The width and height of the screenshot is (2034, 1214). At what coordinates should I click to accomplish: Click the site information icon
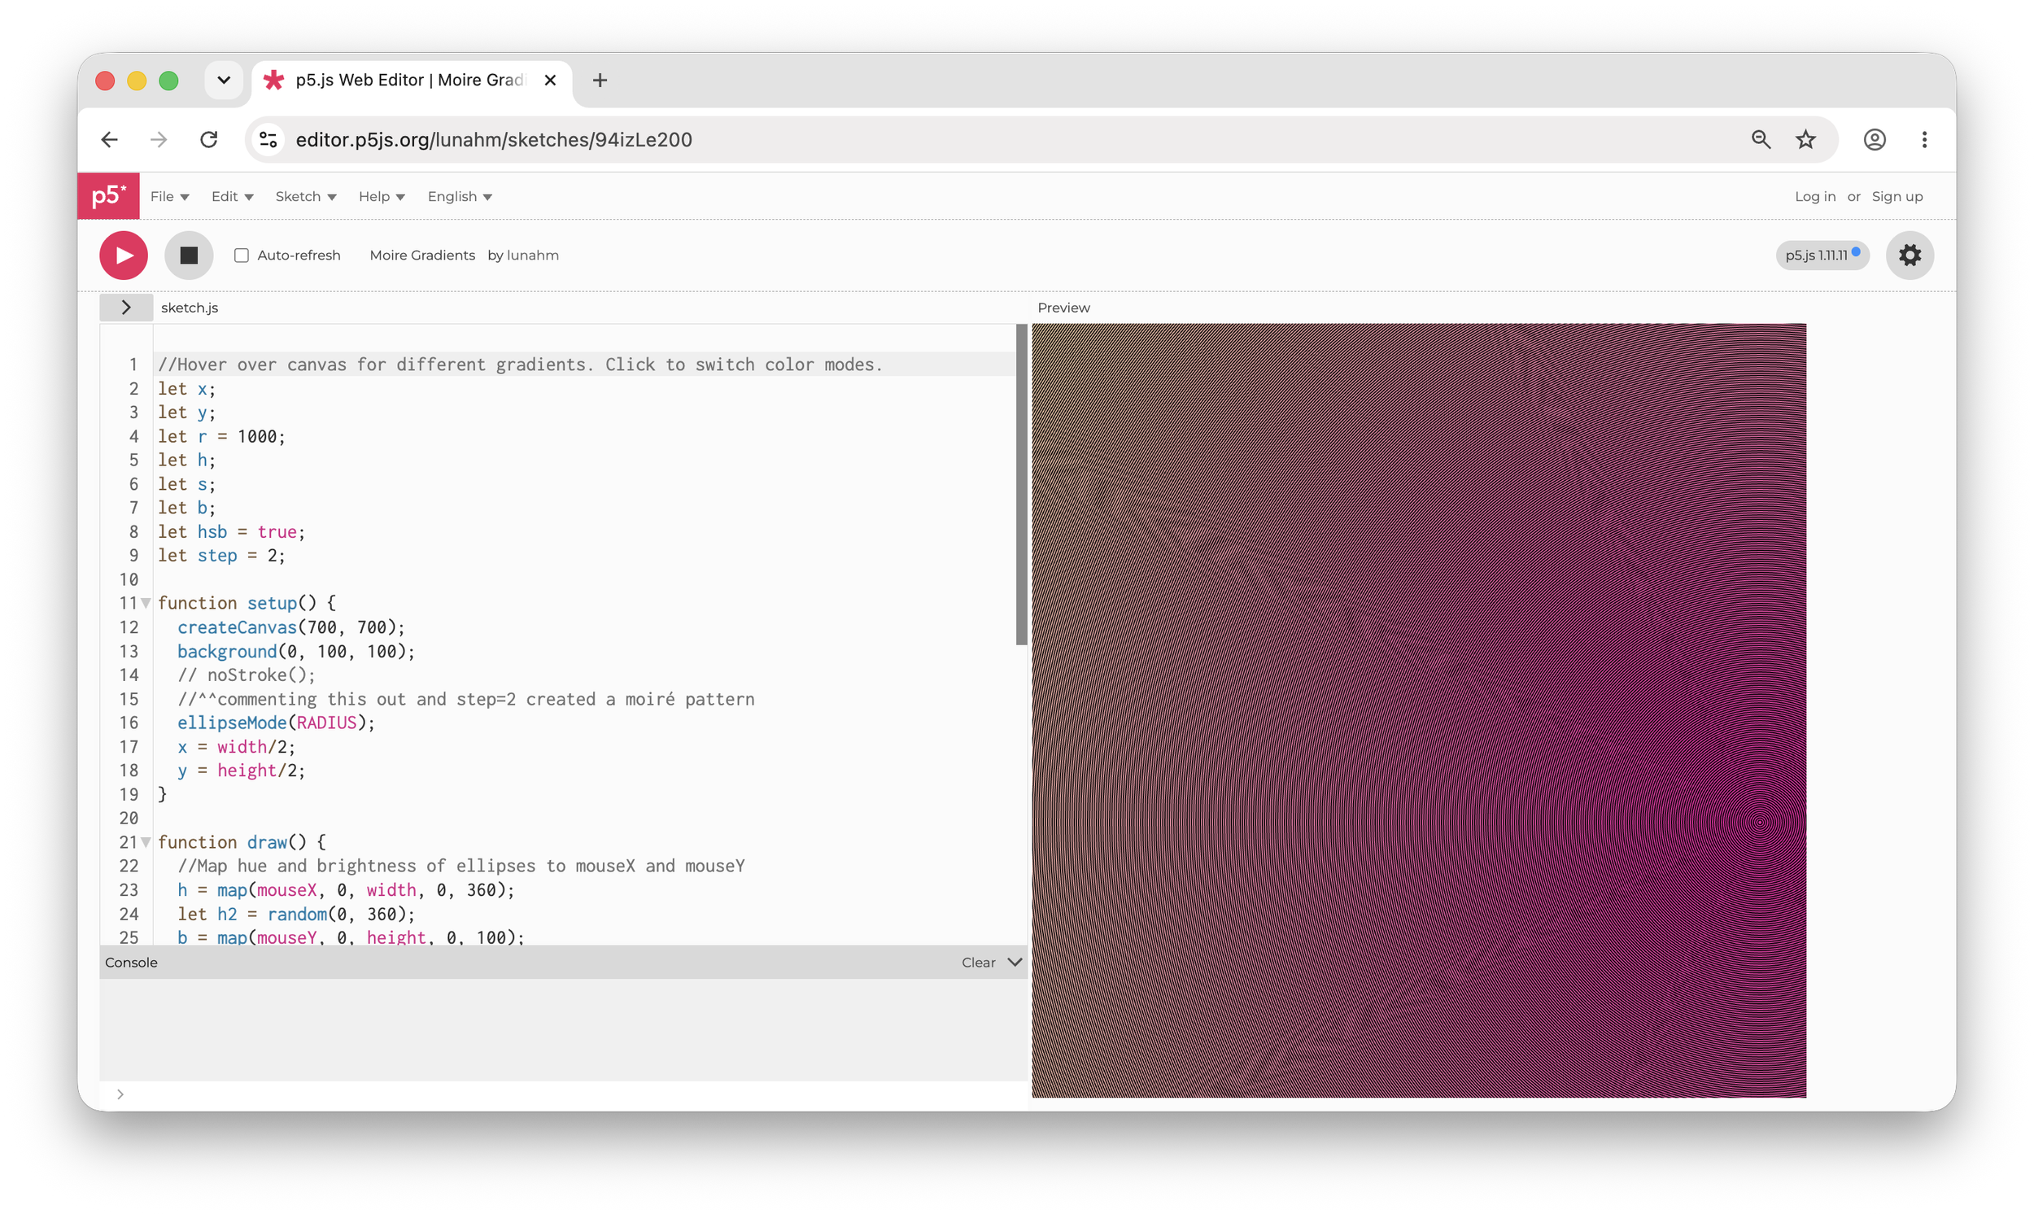tap(268, 140)
